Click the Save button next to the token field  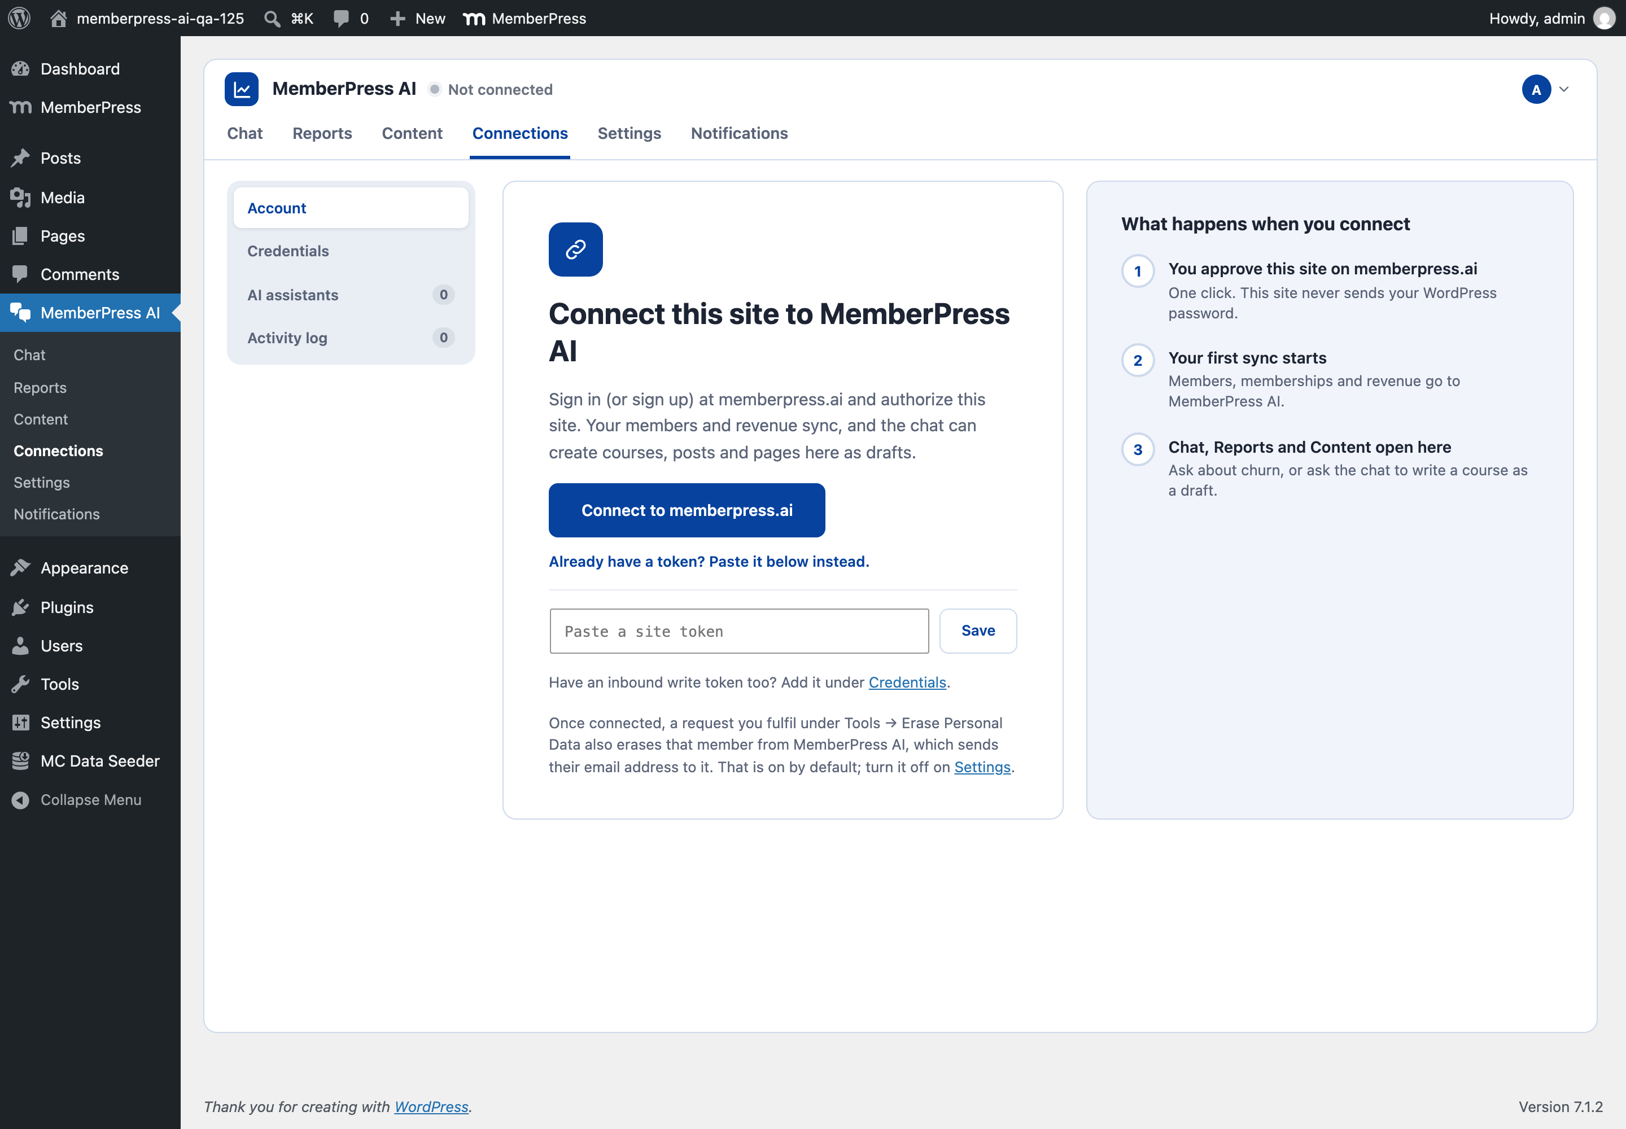tap(978, 631)
